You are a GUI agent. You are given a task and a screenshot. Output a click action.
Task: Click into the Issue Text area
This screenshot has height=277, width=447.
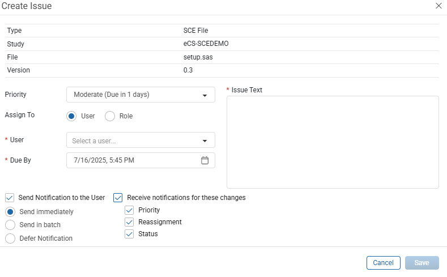click(x=333, y=142)
